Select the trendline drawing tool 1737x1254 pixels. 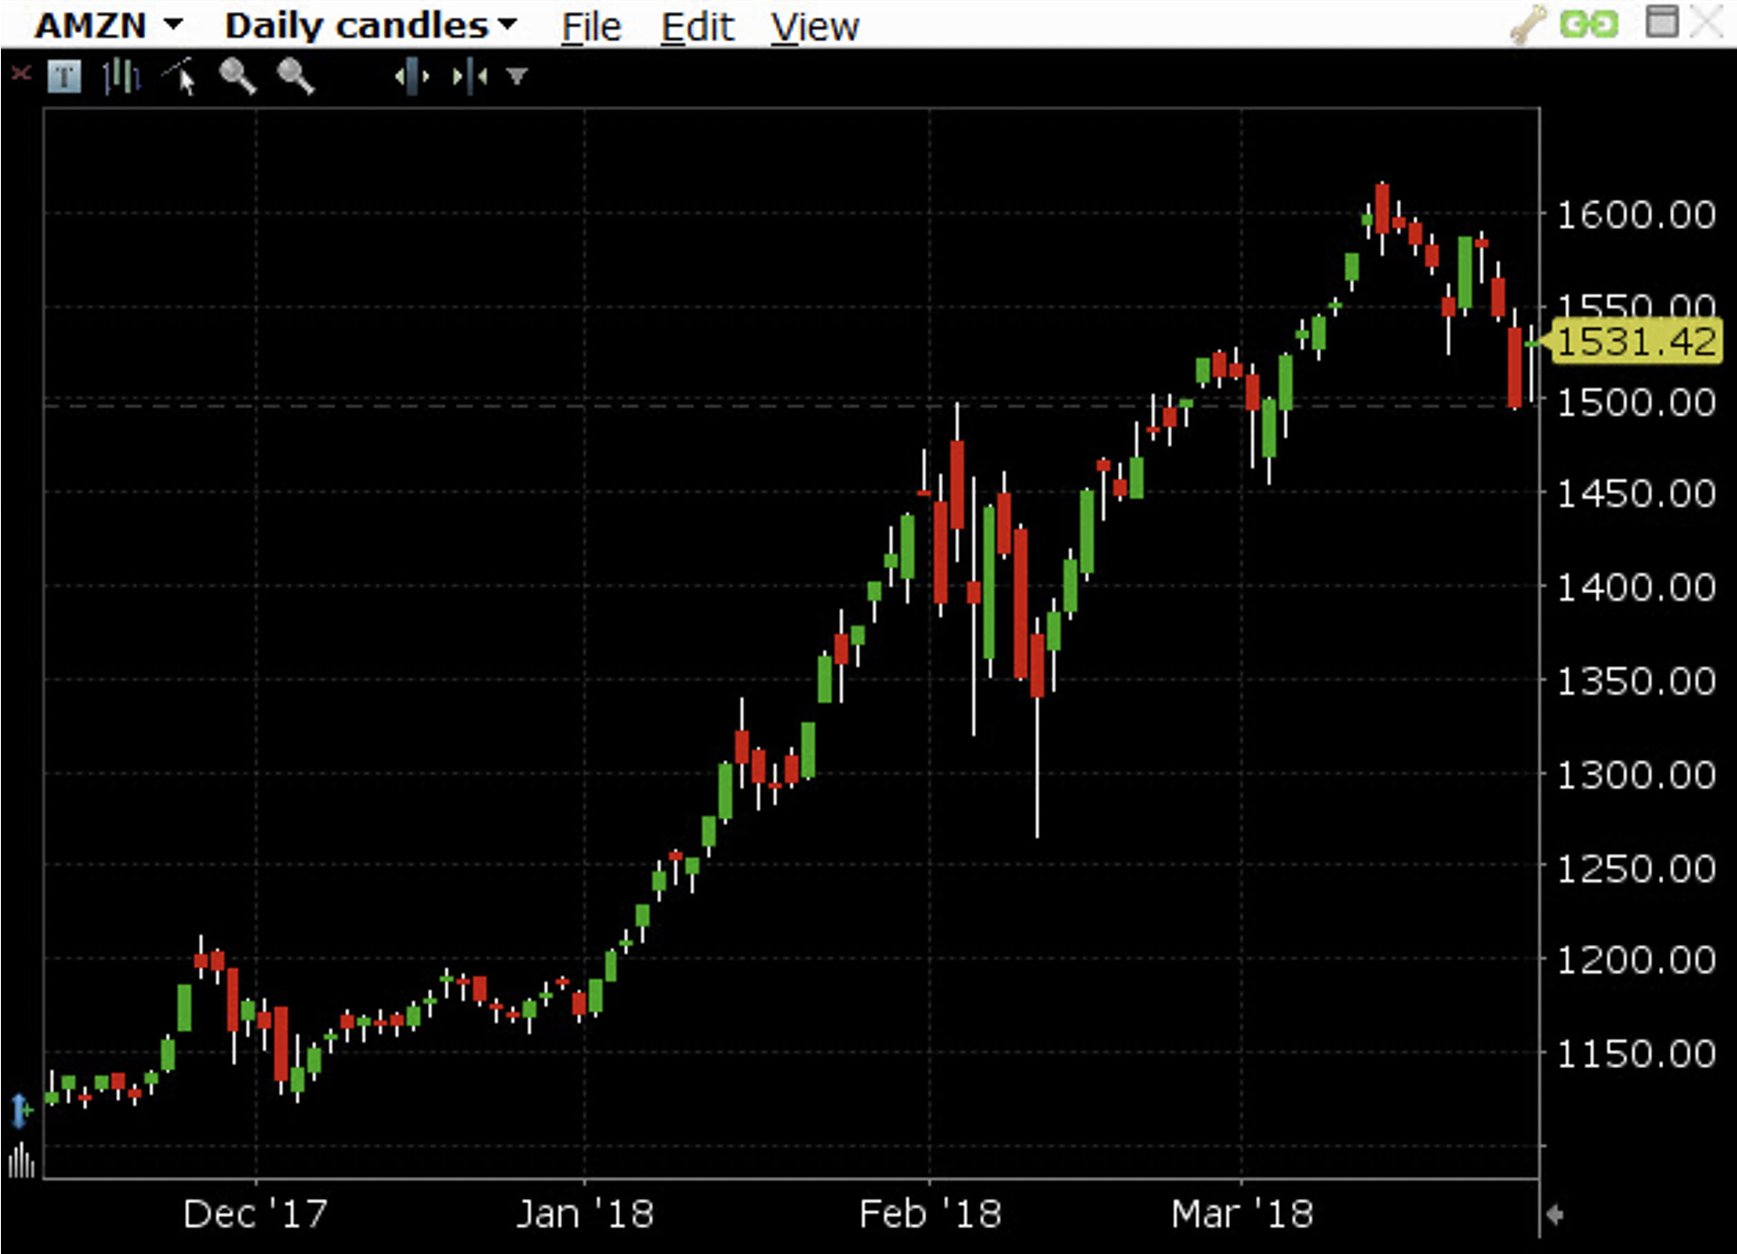click(179, 76)
